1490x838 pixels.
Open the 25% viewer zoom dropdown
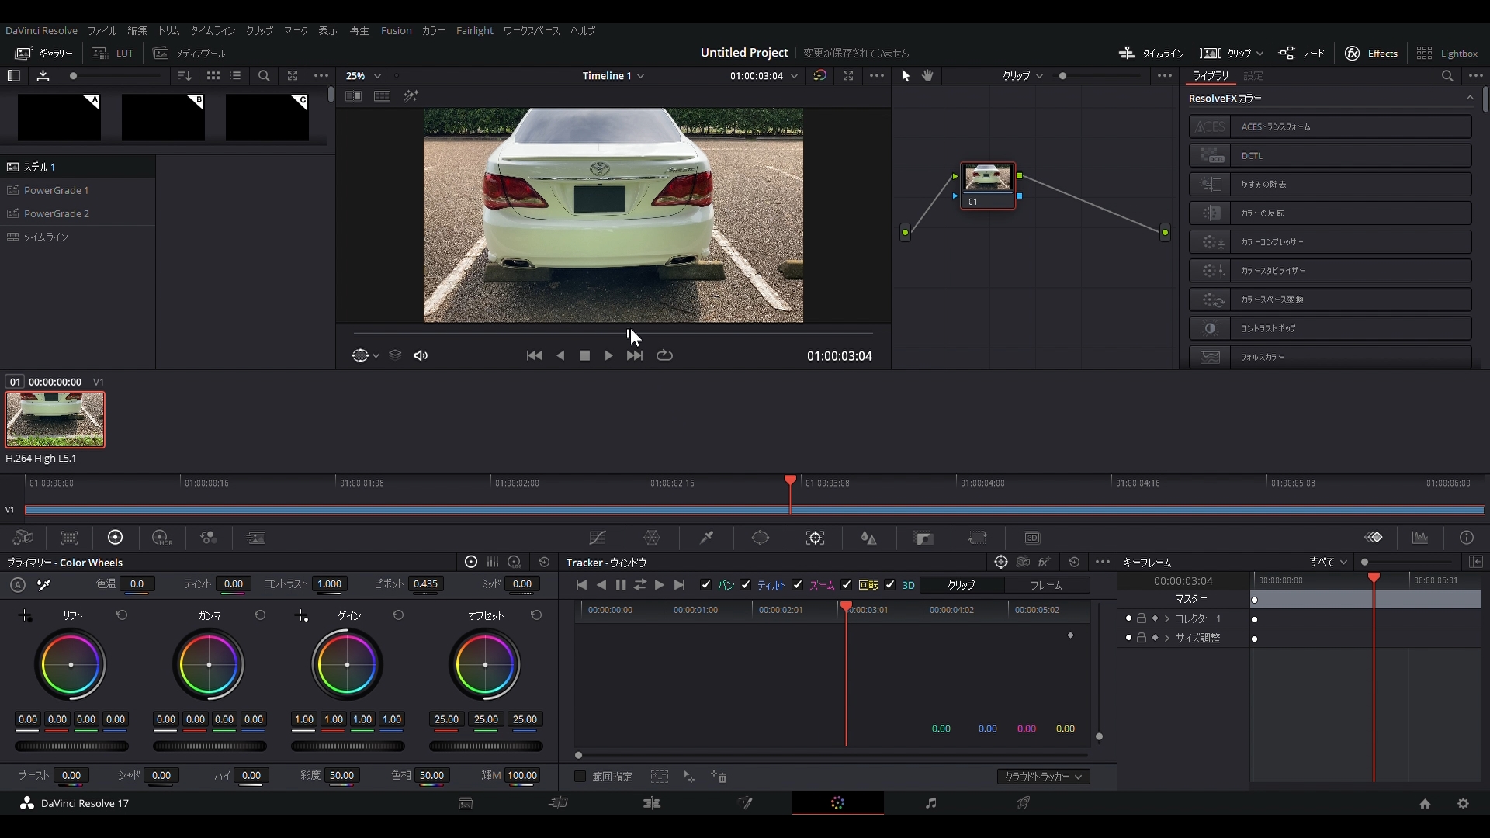coord(363,75)
